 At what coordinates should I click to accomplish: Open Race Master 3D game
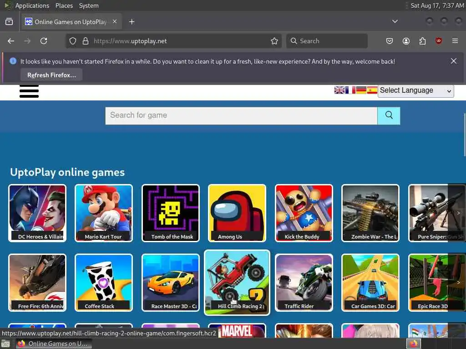tap(171, 283)
